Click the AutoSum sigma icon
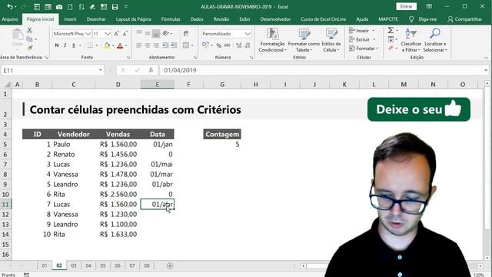 (391, 31)
